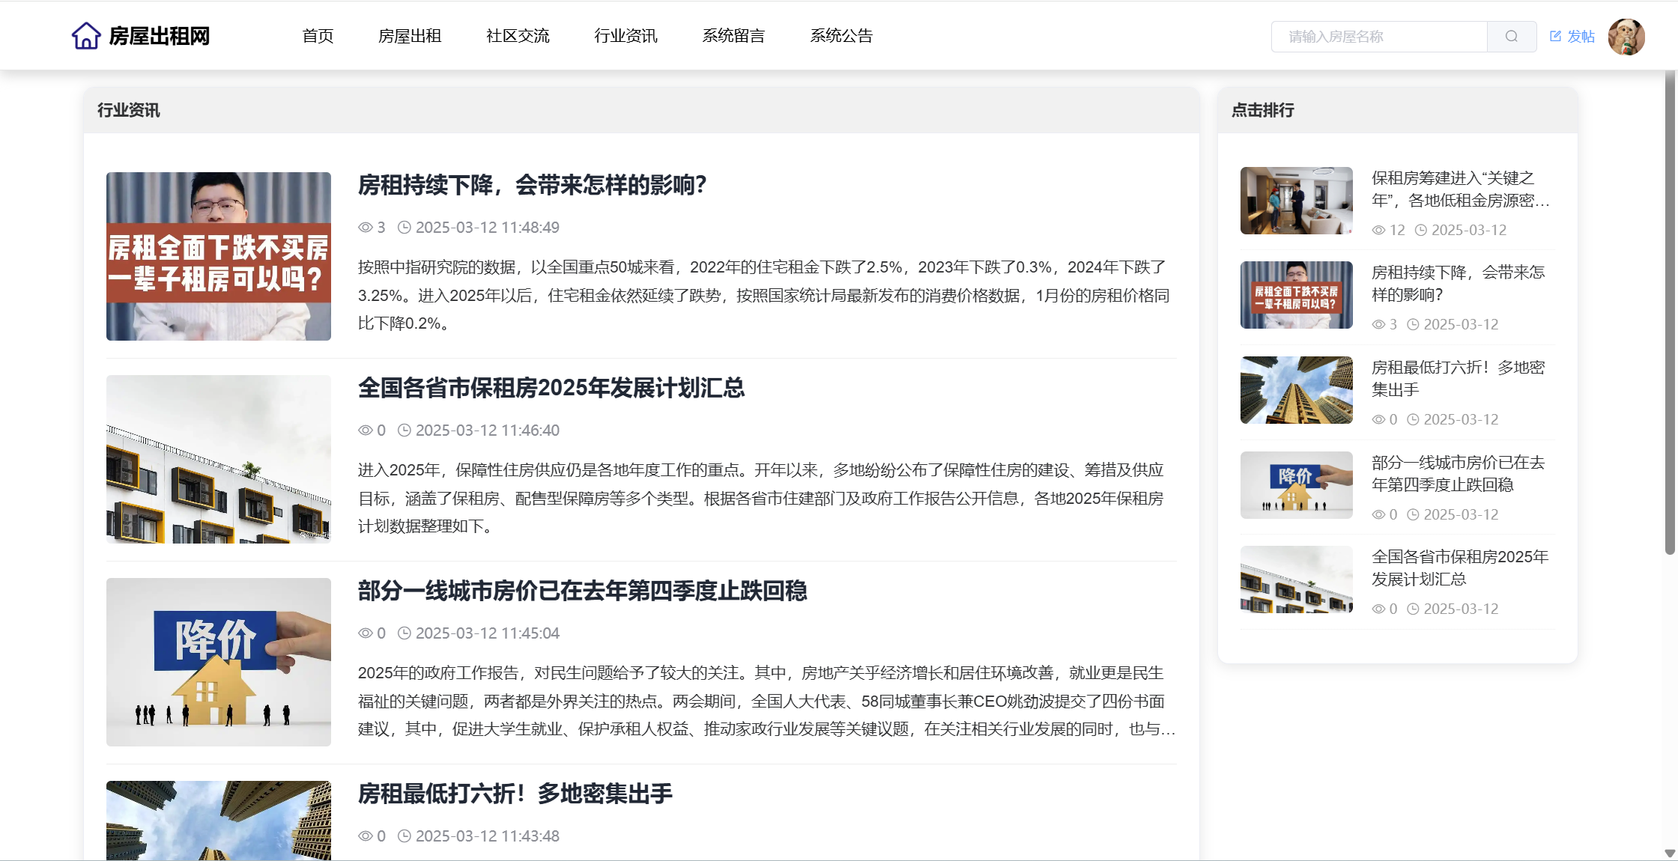Click the view-count eye icon under 房租持续下降 article
The image size is (1678, 861).
(365, 228)
